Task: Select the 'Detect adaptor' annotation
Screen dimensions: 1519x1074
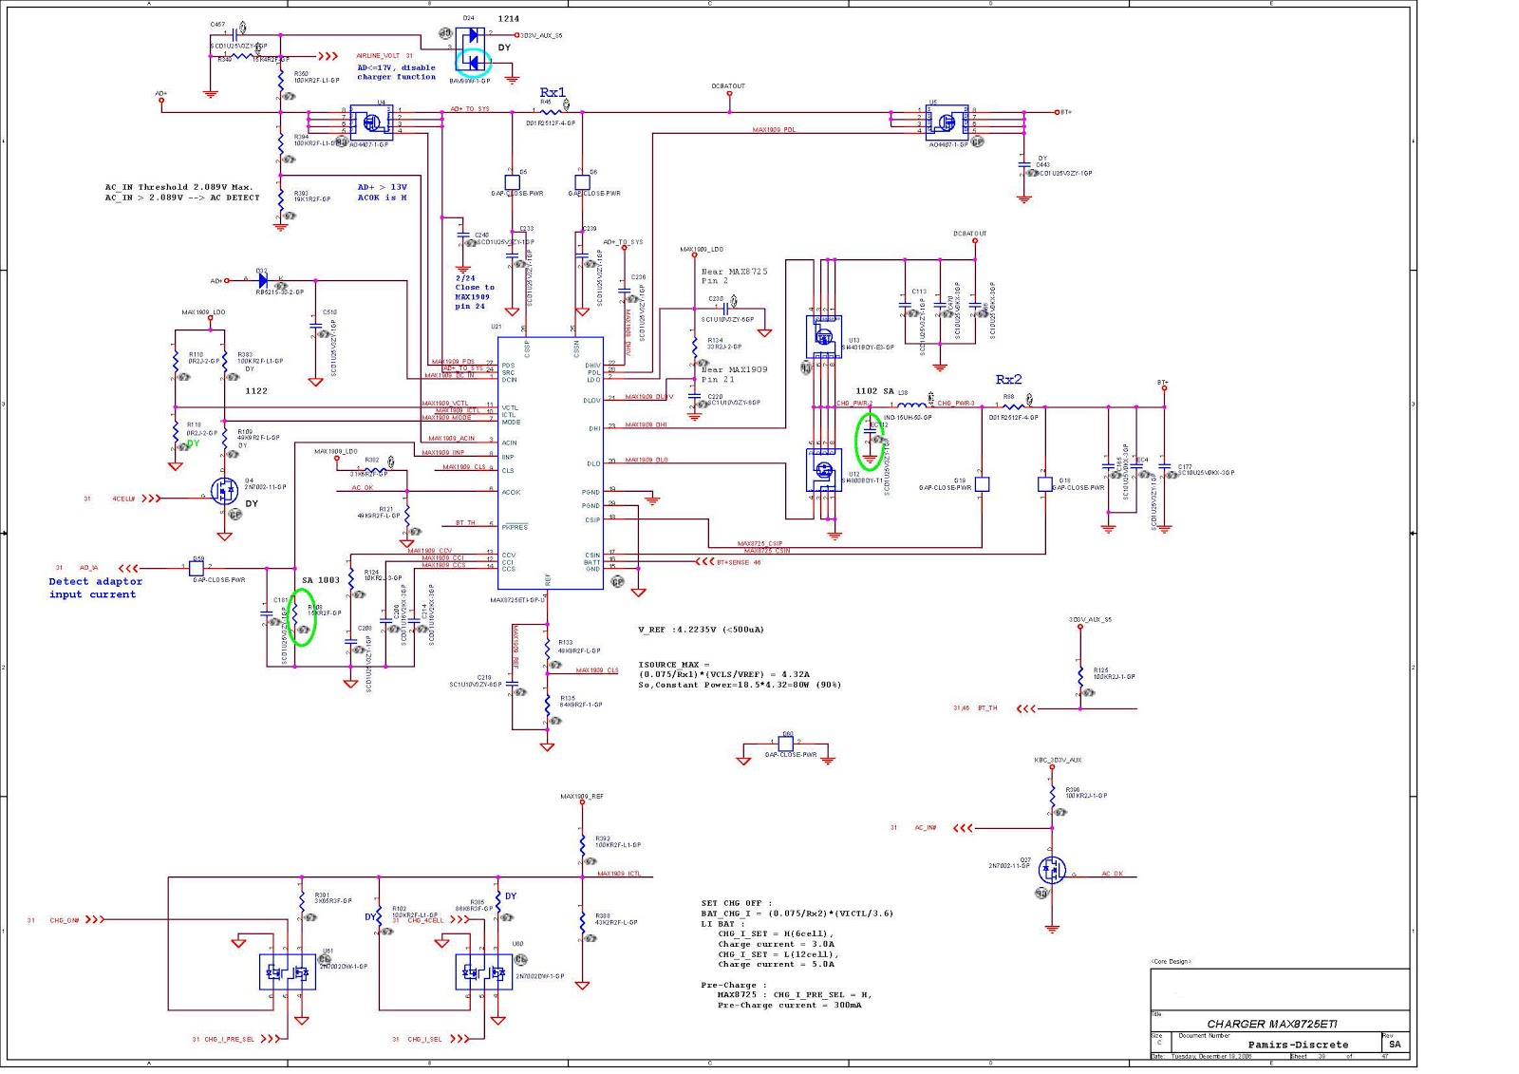Action: point(96,581)
